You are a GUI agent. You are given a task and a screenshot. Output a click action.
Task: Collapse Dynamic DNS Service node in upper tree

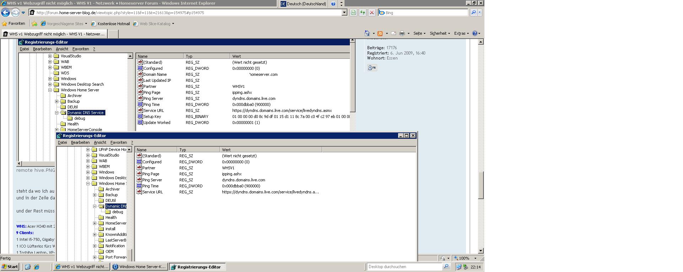tap(57, 113)
